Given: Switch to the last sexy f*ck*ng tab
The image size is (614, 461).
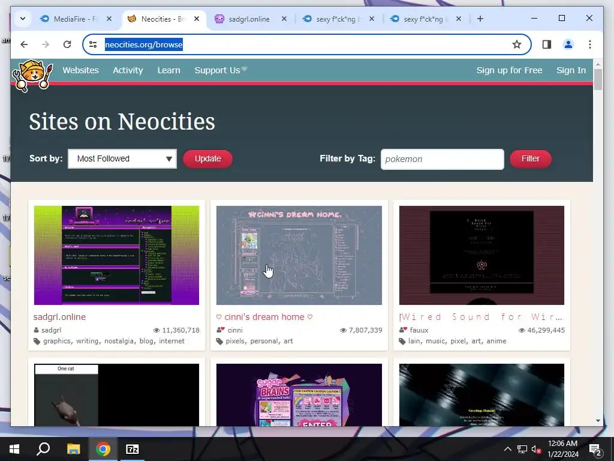Looking at the screenshot, I should (423, 19).
